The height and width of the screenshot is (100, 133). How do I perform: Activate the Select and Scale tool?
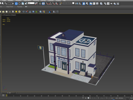(x=23, y=4)
